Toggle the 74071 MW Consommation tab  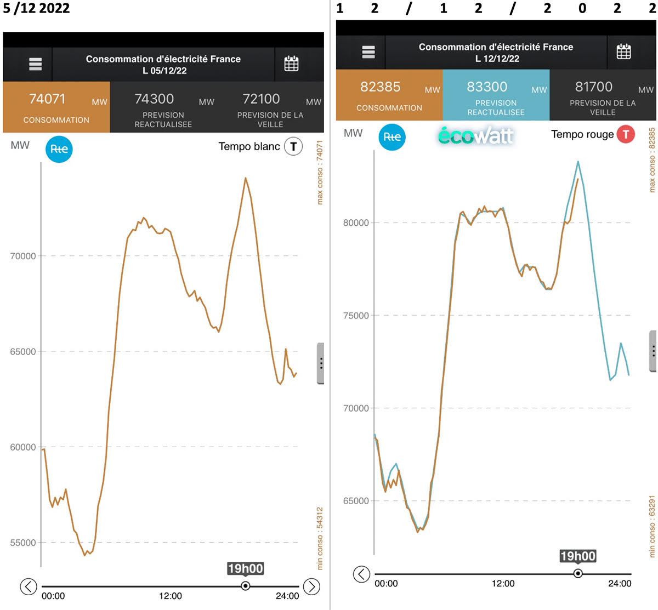[56, 107]
